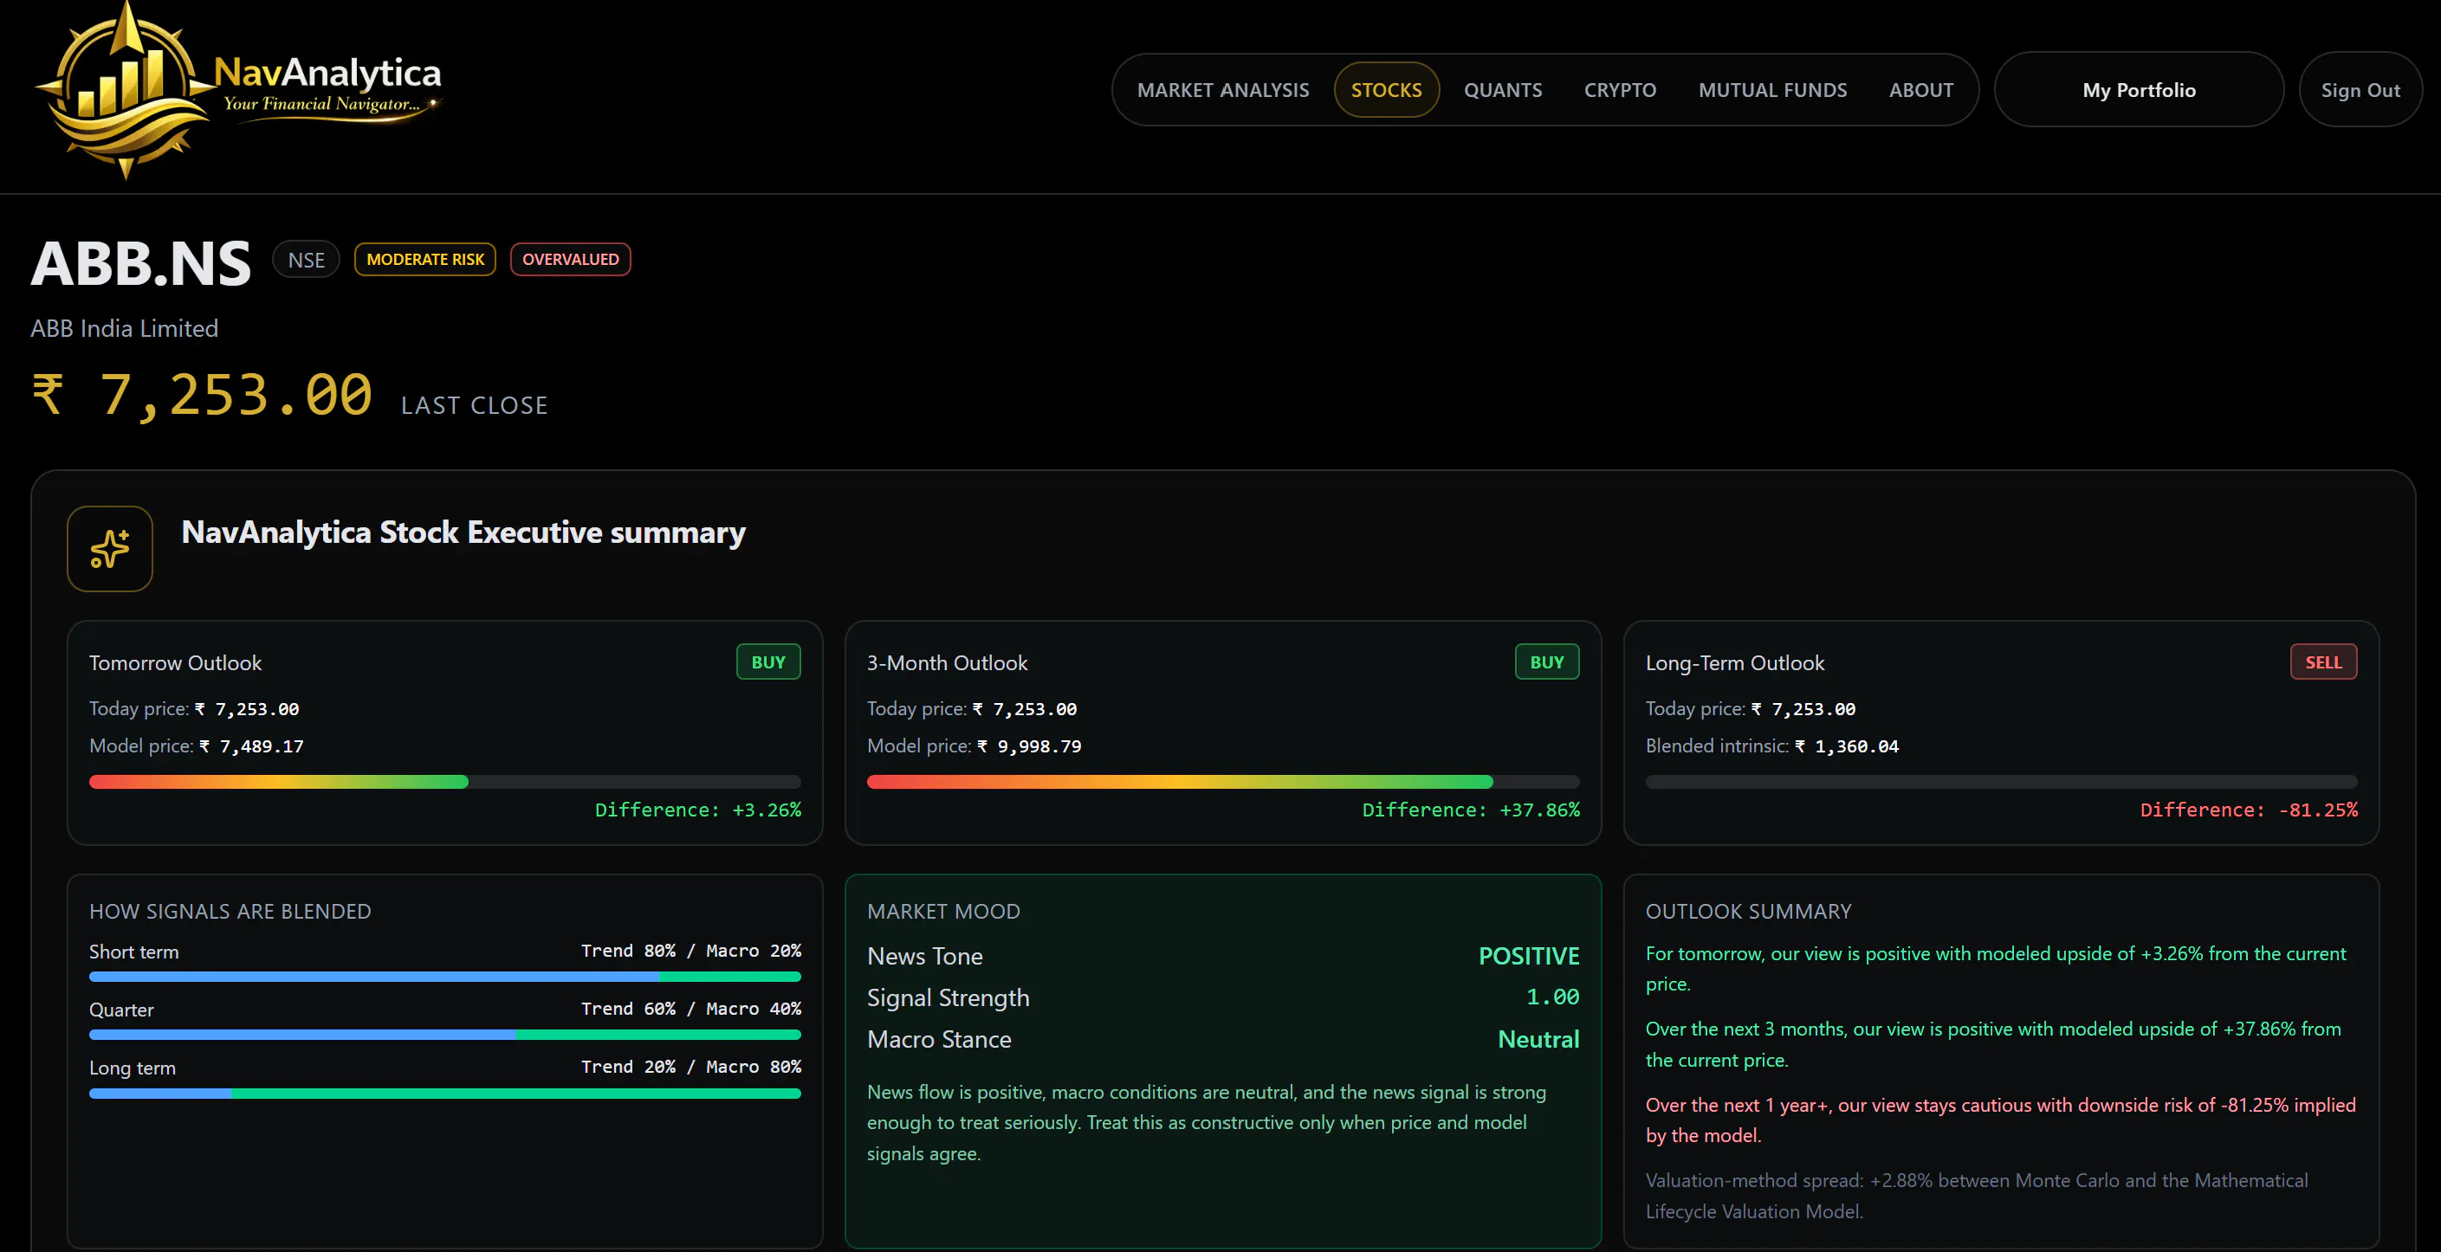The image size is (2441, 1252).
Task: Click the Difference: -81.25% value
Action: (x=2249, y=810)
